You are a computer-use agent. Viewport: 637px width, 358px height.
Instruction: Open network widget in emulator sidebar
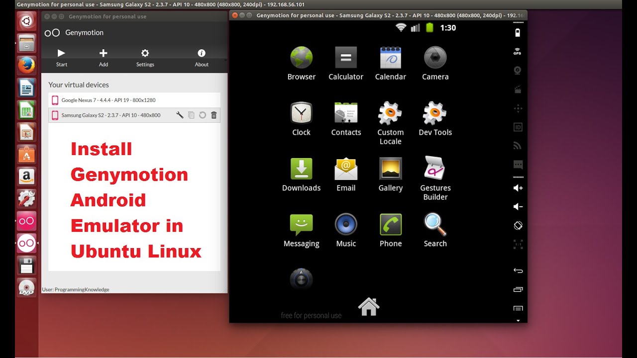518,146
